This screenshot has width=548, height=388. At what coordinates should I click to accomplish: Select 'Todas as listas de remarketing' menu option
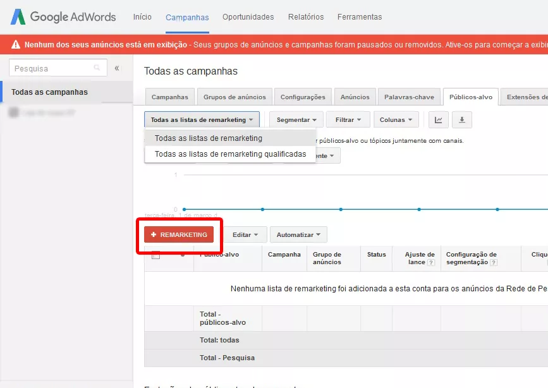230,138
